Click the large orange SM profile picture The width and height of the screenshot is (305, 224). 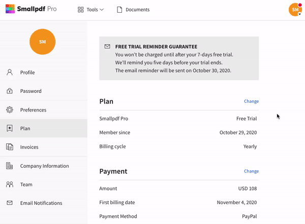42,42
